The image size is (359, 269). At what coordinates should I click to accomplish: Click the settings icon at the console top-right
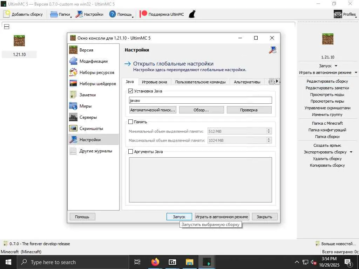[272, 50]
